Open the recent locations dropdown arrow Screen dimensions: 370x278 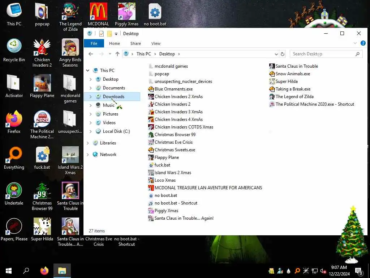pos(110,54)
